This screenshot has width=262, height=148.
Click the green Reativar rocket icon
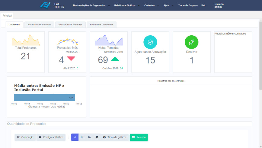[191, 42]
